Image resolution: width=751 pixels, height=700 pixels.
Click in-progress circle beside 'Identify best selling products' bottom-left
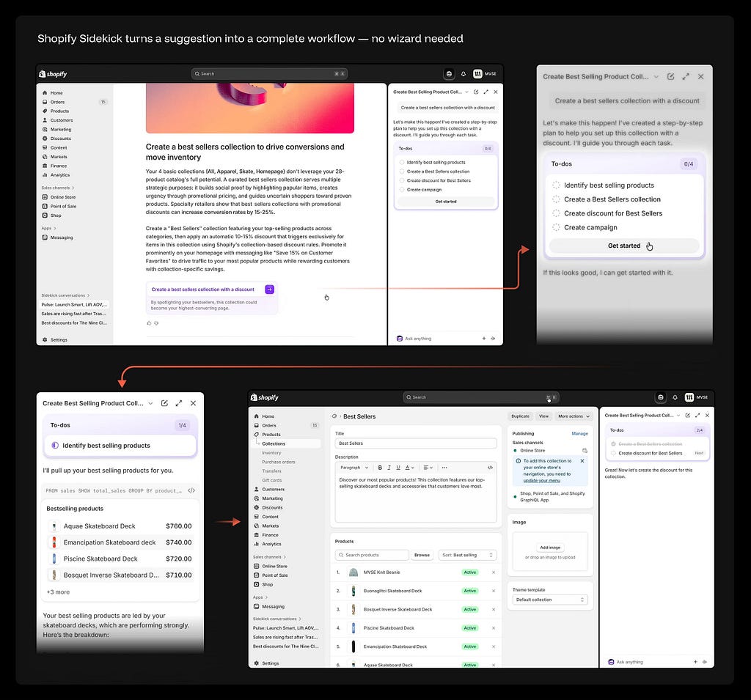(x=55, y=445)
